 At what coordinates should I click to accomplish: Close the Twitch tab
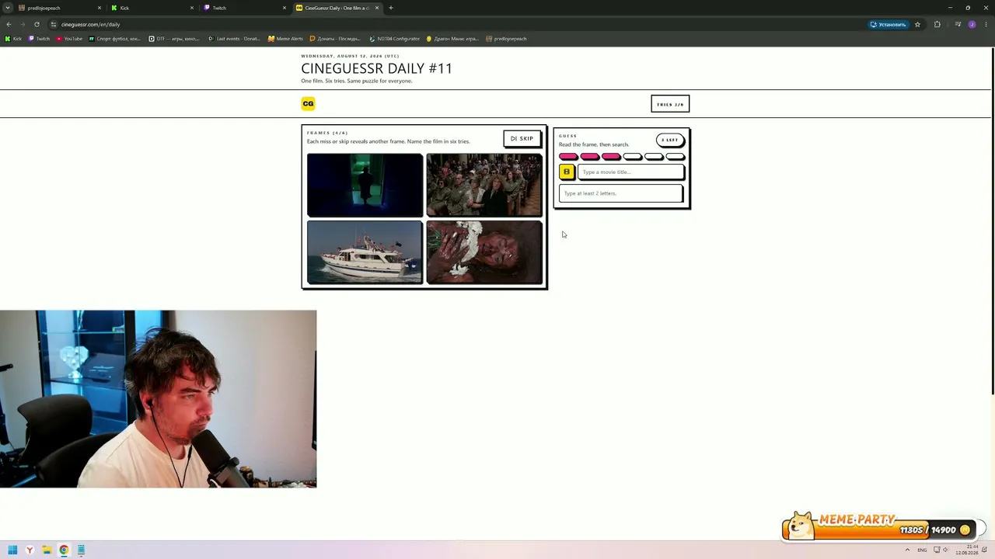[x=285, y=8]
